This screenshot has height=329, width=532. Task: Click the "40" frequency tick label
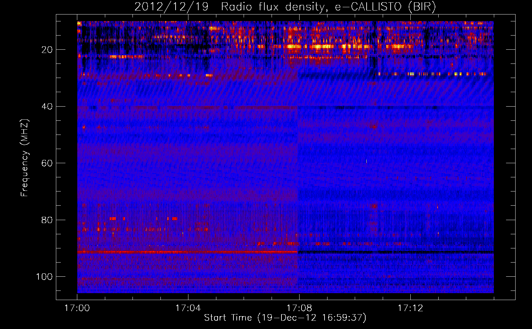47,107
